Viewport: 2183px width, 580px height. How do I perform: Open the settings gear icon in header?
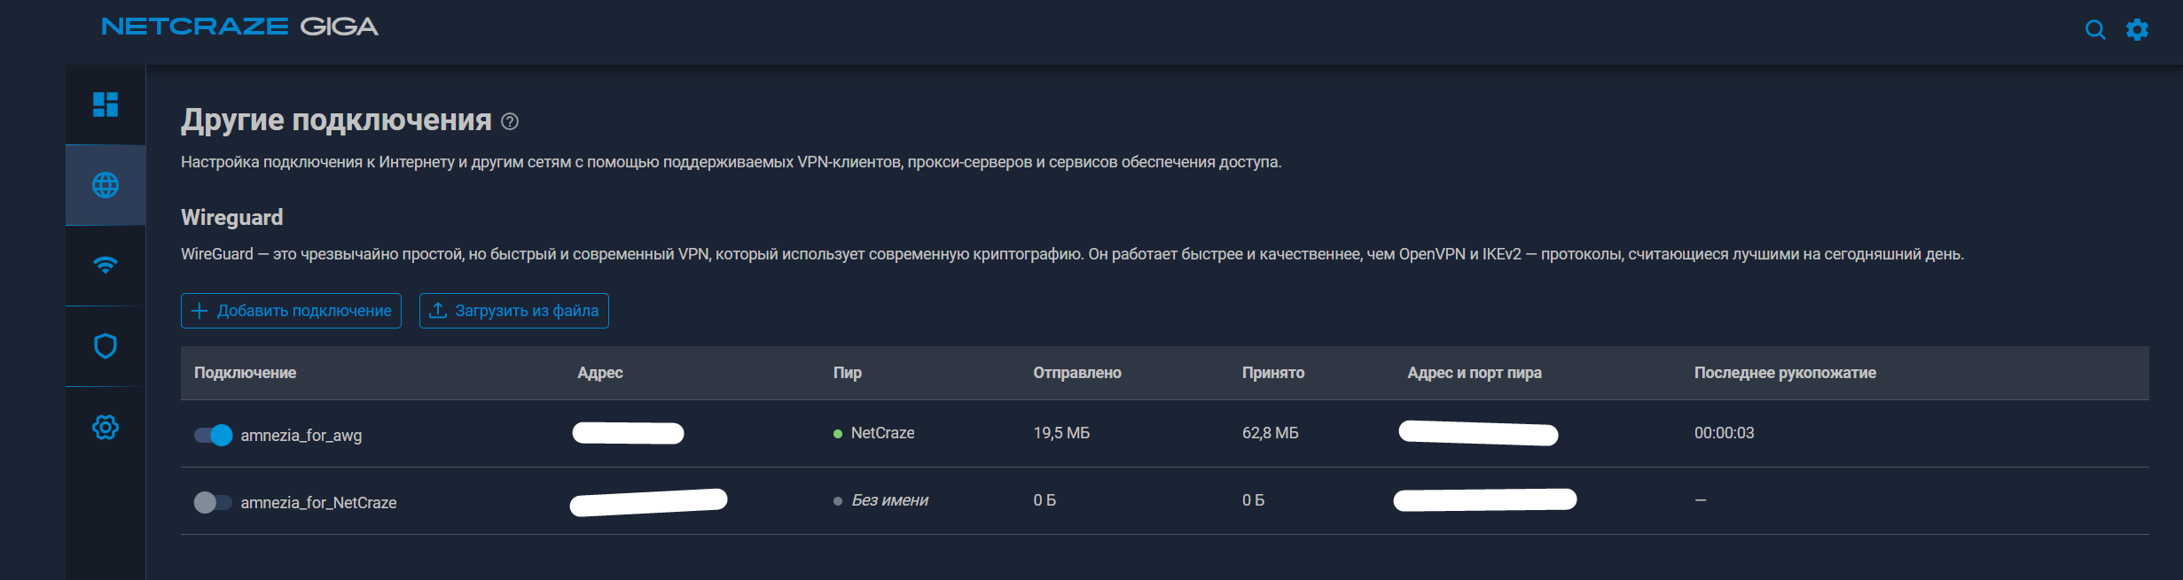[2138, 30]
